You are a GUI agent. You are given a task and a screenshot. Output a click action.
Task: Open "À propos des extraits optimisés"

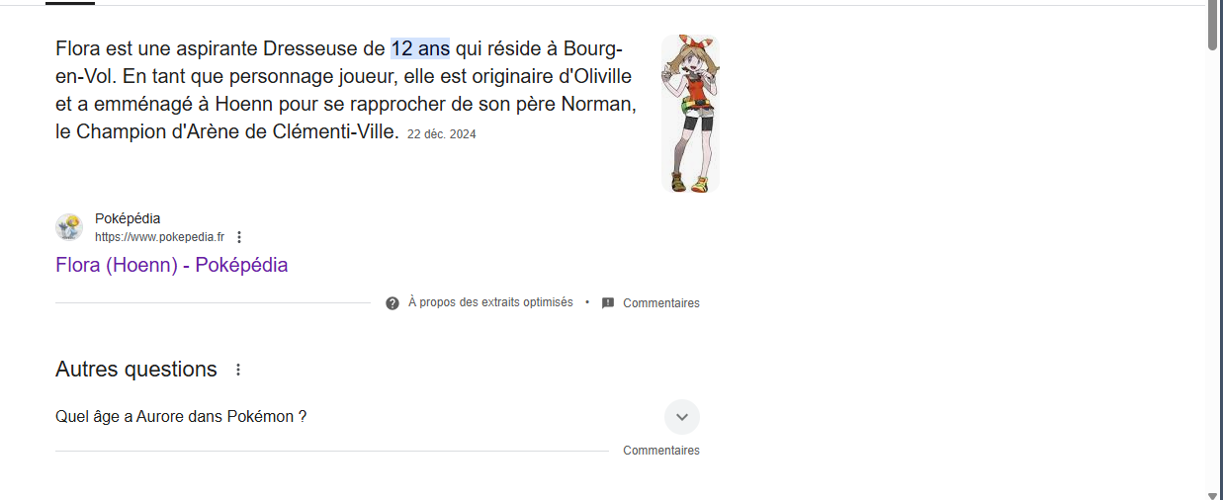tap(490, 302)
